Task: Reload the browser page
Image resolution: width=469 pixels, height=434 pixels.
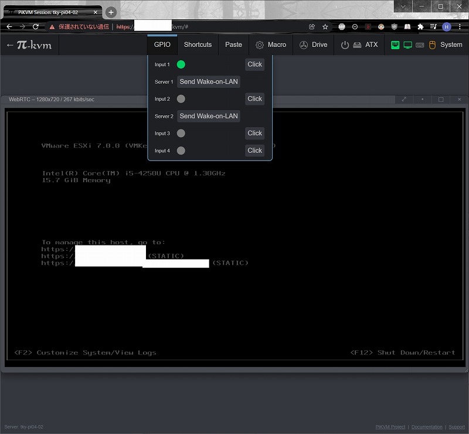Action: click(36, 27)
